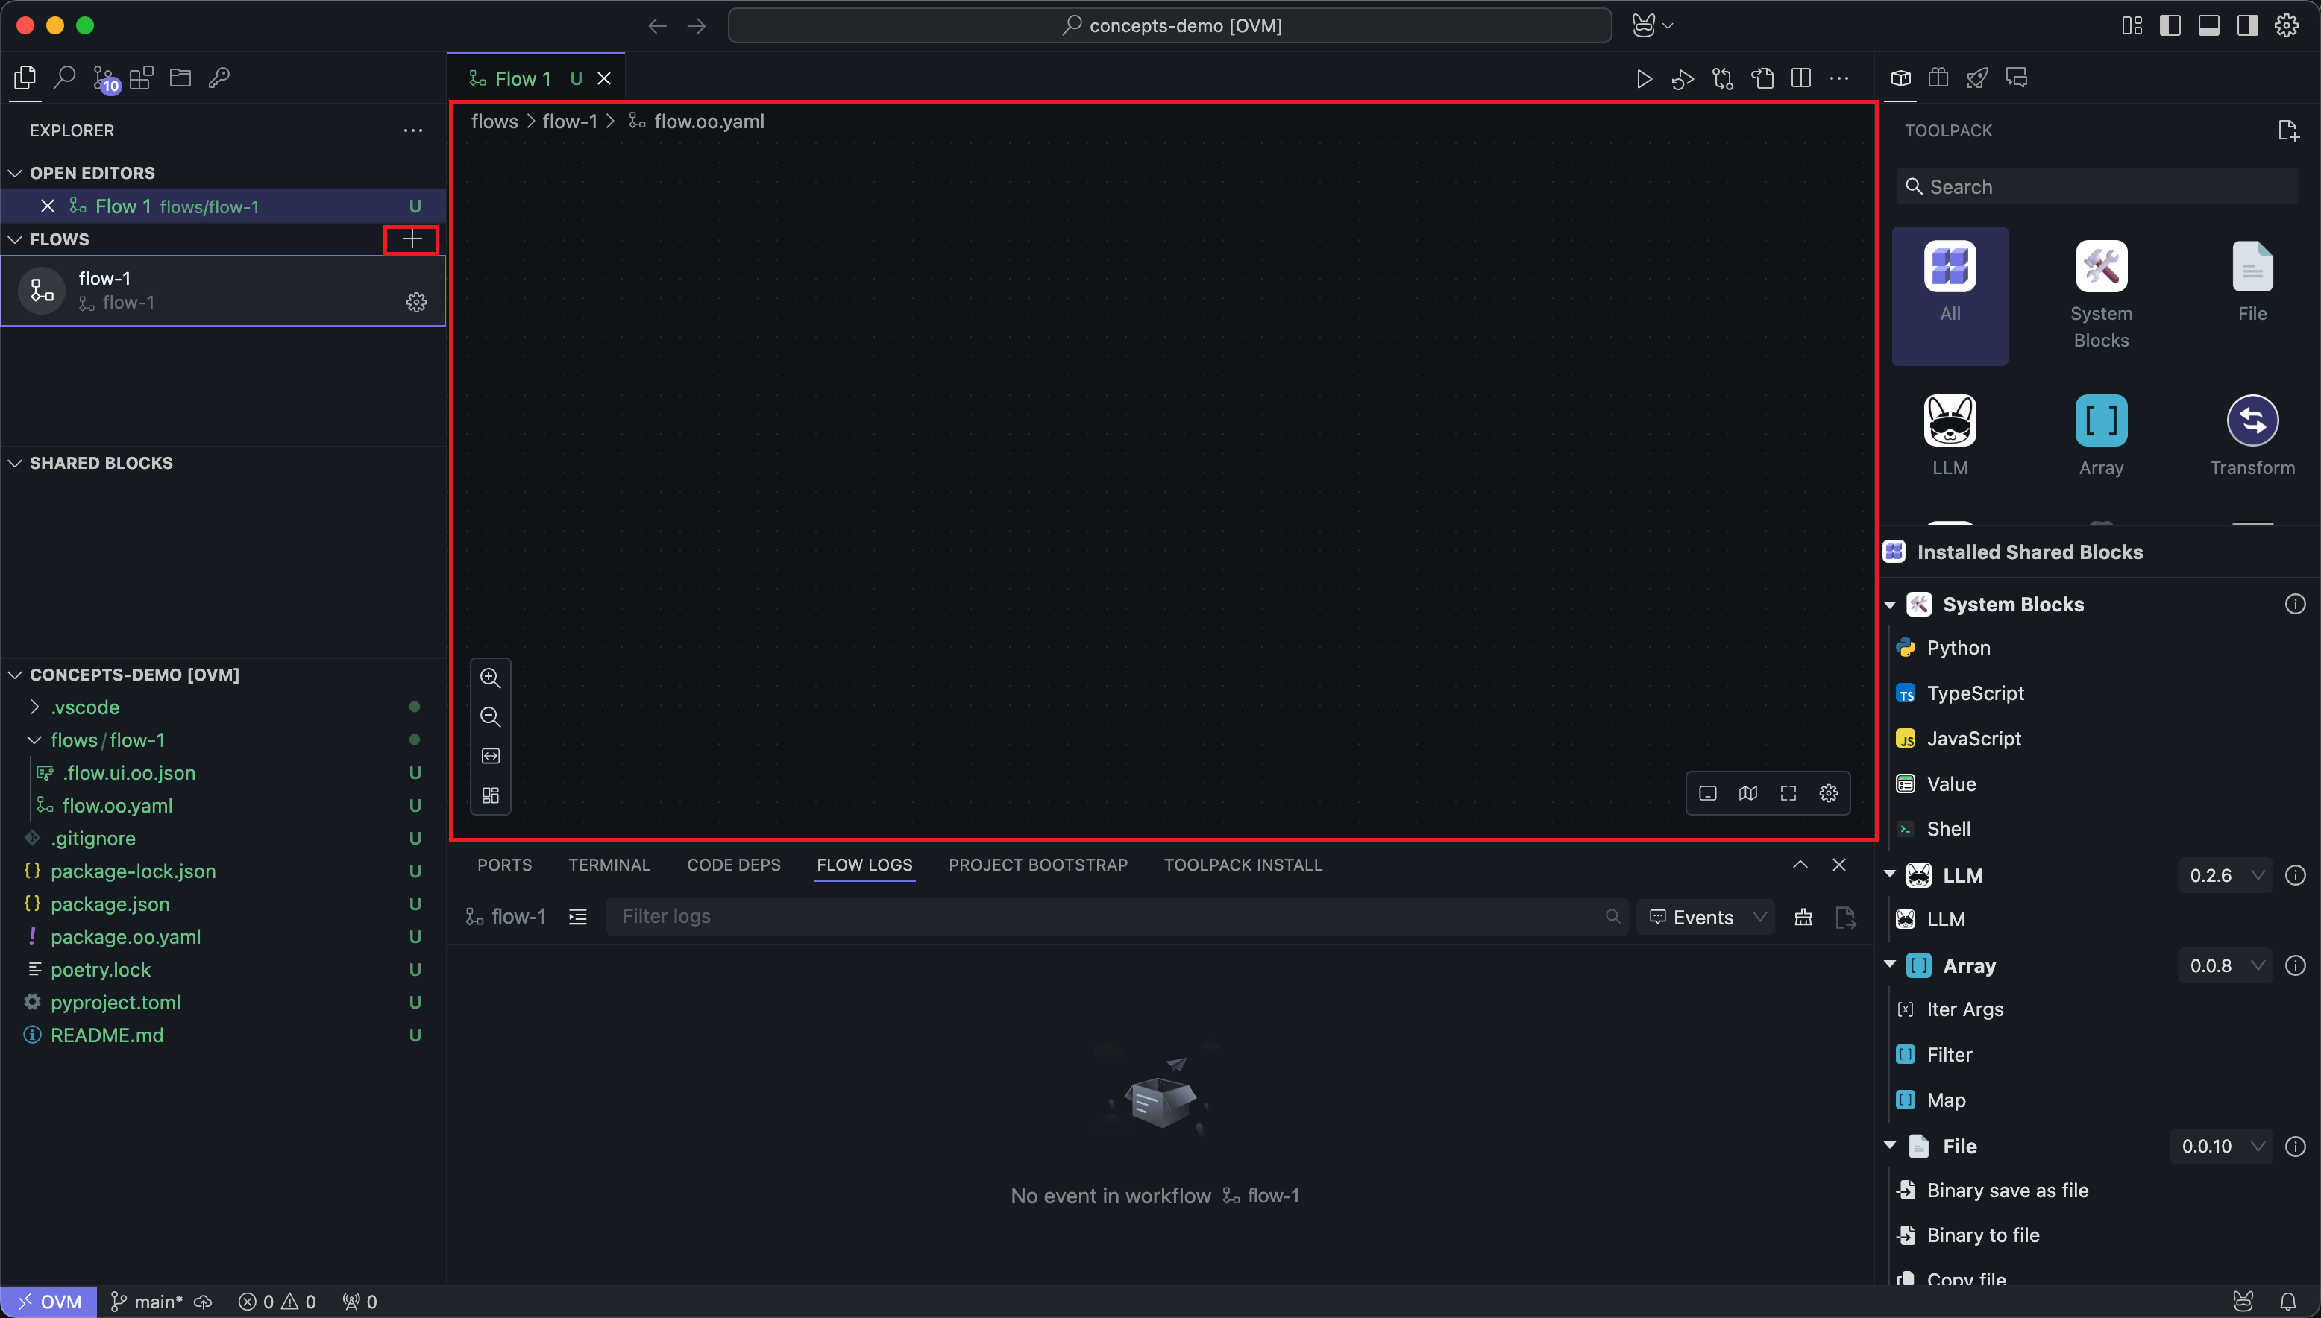Select the Transform toolpack category icon
The height and width of the screenshot is (1318, 2321).
(2252, 421)
